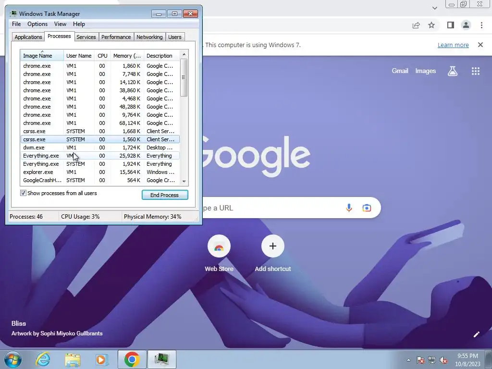Open Chrome three-dot menu
This screenshot has height=369, width=492.
tap(481, 25)
